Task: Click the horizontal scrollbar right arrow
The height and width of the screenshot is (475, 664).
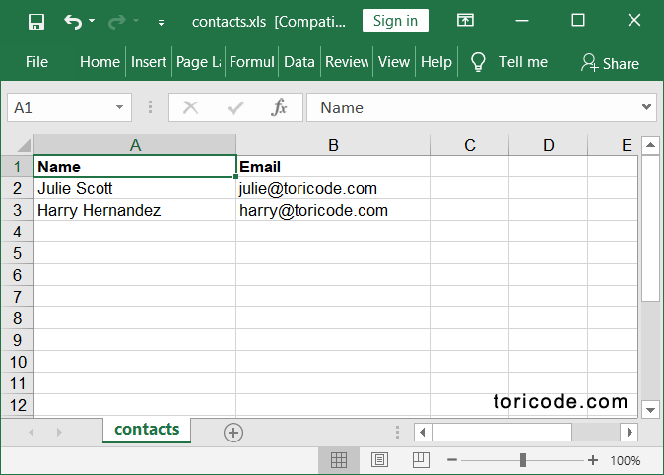Action: [630, 433]
